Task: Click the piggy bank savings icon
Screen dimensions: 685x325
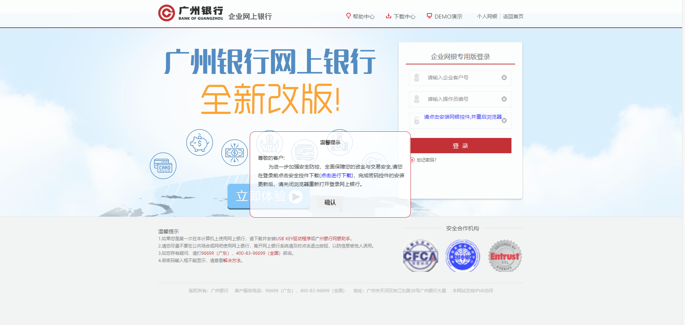Action: pos(199,143)
